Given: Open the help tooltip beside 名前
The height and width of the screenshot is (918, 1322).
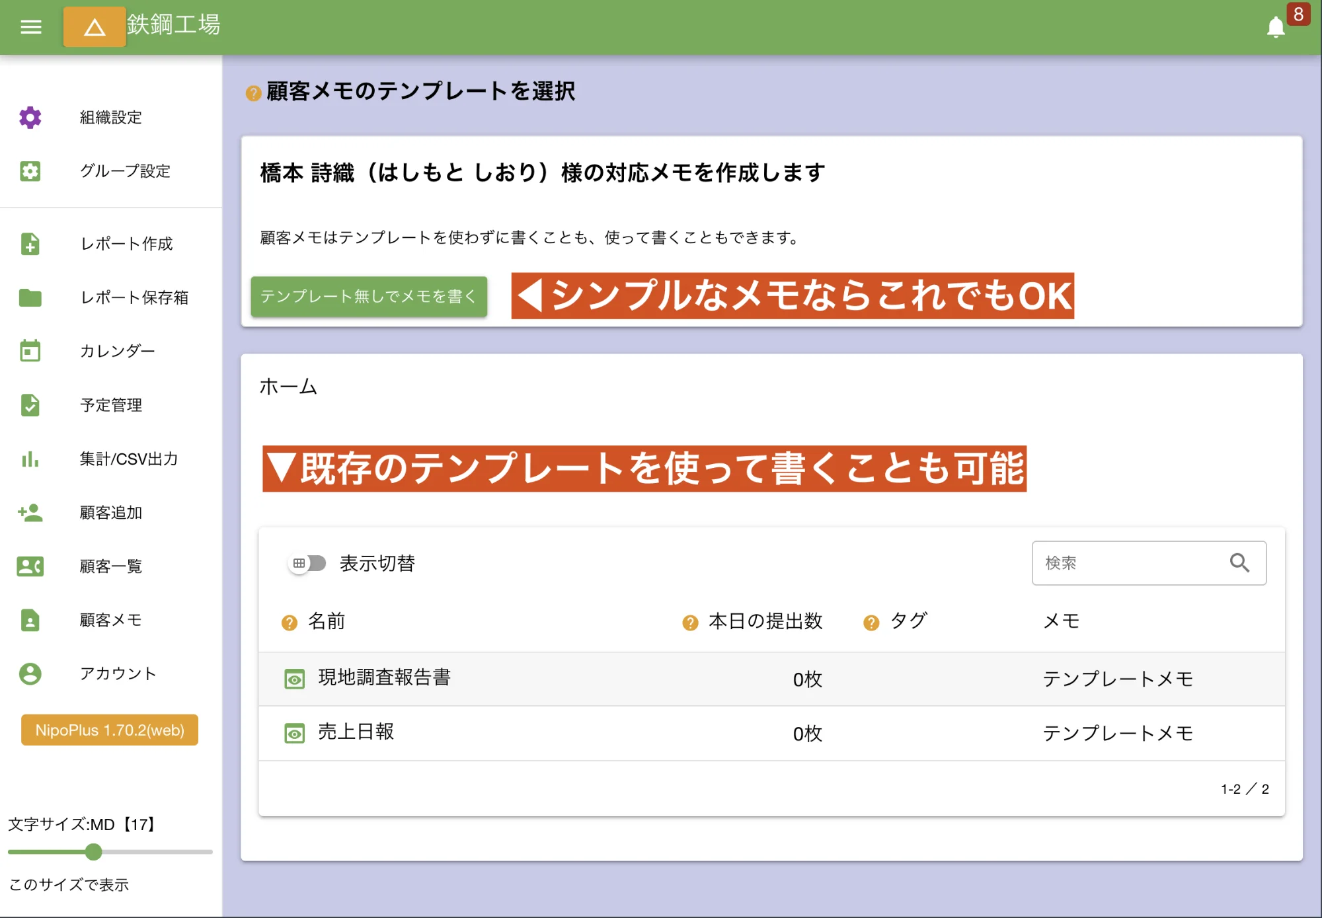Looking at the screenshot, I should [289, 621].
